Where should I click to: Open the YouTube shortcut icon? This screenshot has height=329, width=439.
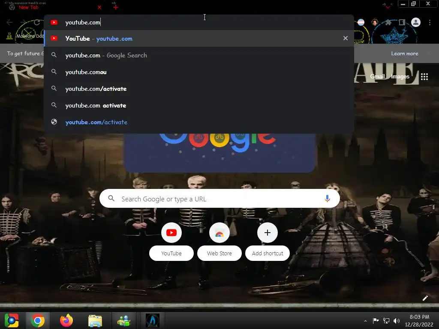point(171,233)
